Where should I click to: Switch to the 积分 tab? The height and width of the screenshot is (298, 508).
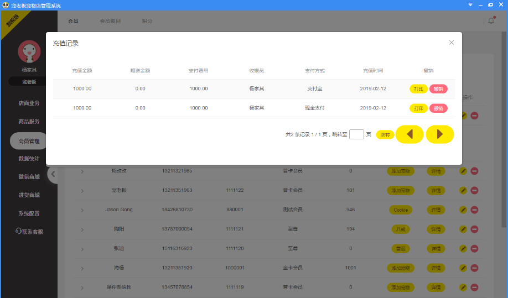pyautogui.click(x=147, y=21)
